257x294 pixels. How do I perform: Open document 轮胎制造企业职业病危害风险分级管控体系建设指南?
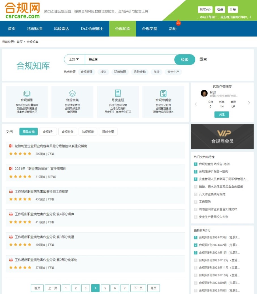point(51,146)
